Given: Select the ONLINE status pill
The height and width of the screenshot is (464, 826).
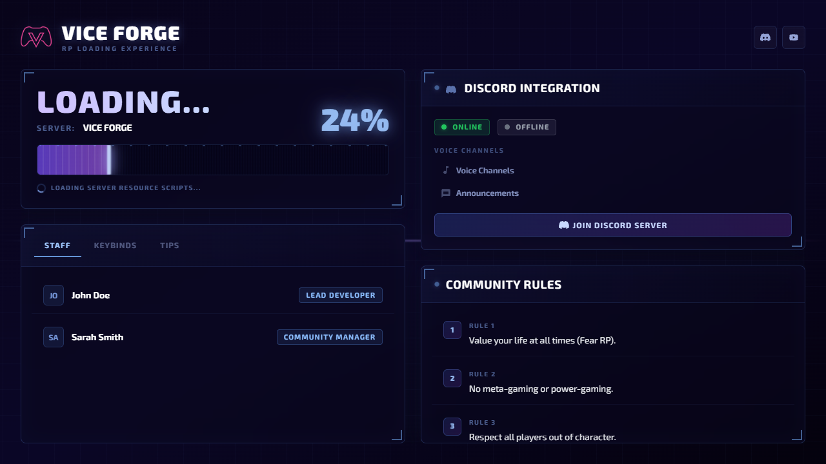Looking at the screenshot, I should (462, 127).
